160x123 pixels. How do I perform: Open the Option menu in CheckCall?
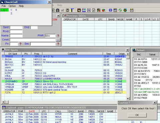pyautogui.click(x=12, y=6)
